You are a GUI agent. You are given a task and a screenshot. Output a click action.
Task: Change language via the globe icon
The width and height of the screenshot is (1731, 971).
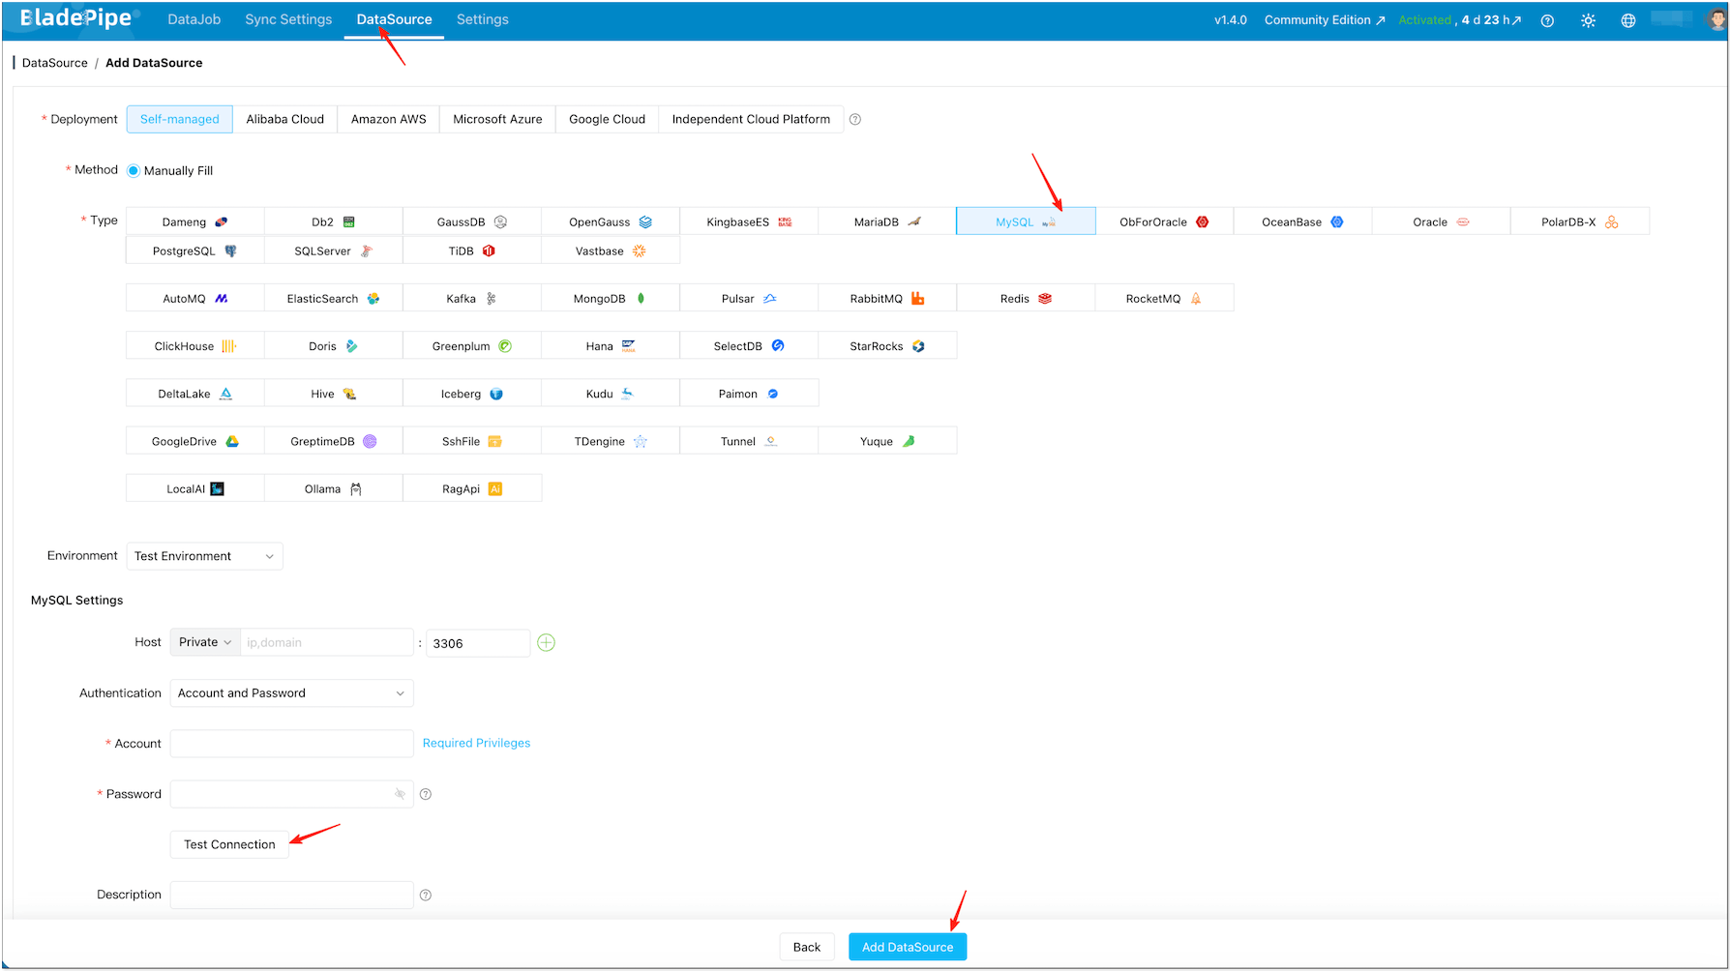tap(1627, 19)
